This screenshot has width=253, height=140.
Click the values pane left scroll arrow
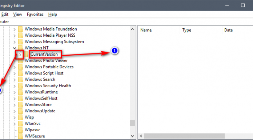(x=141, y=136)
